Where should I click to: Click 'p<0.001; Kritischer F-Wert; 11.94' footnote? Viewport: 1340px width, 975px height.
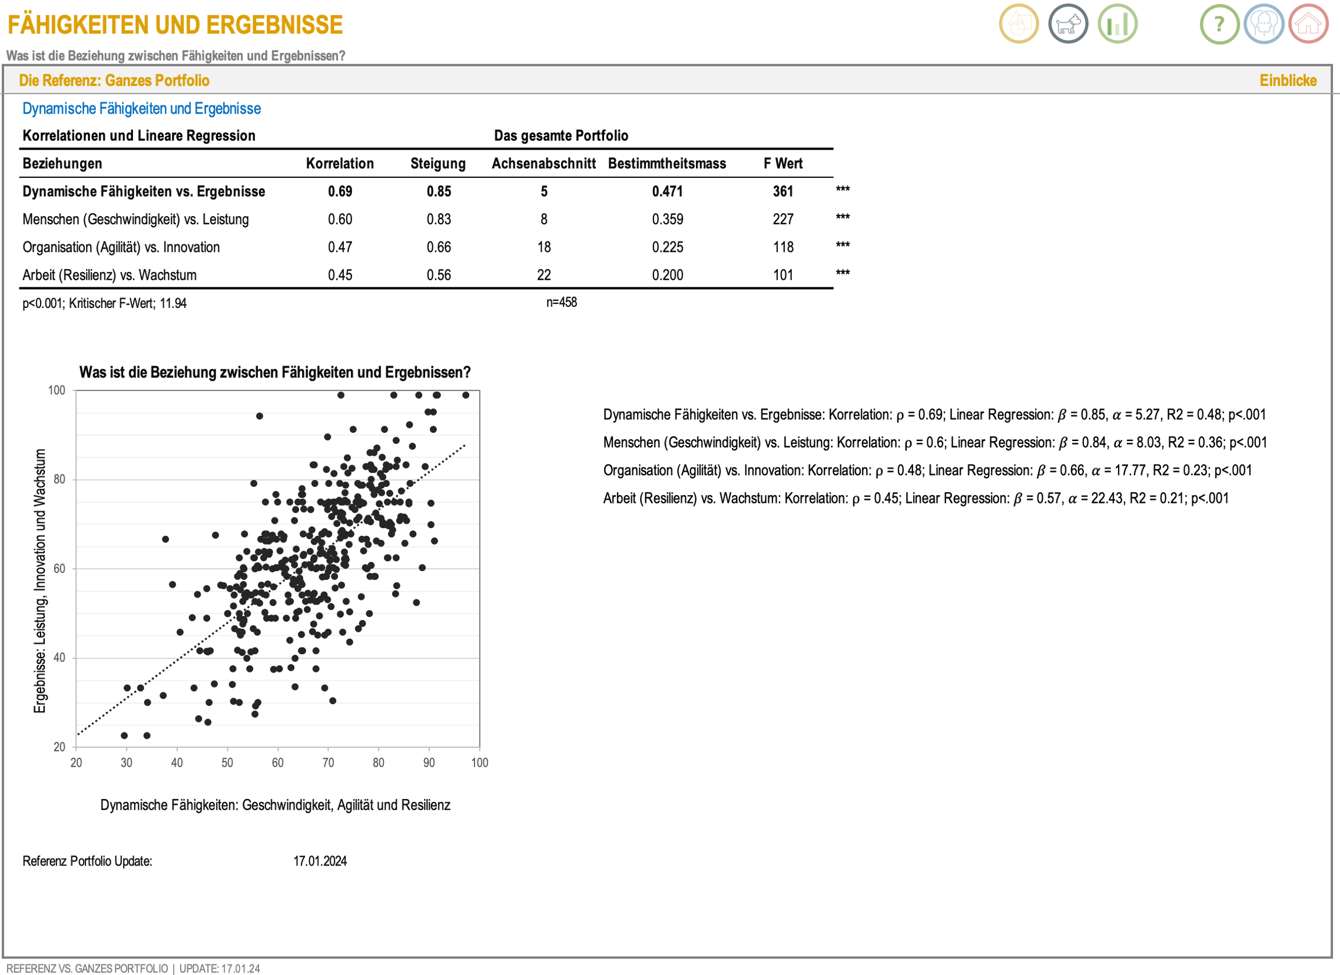[105, 303]
